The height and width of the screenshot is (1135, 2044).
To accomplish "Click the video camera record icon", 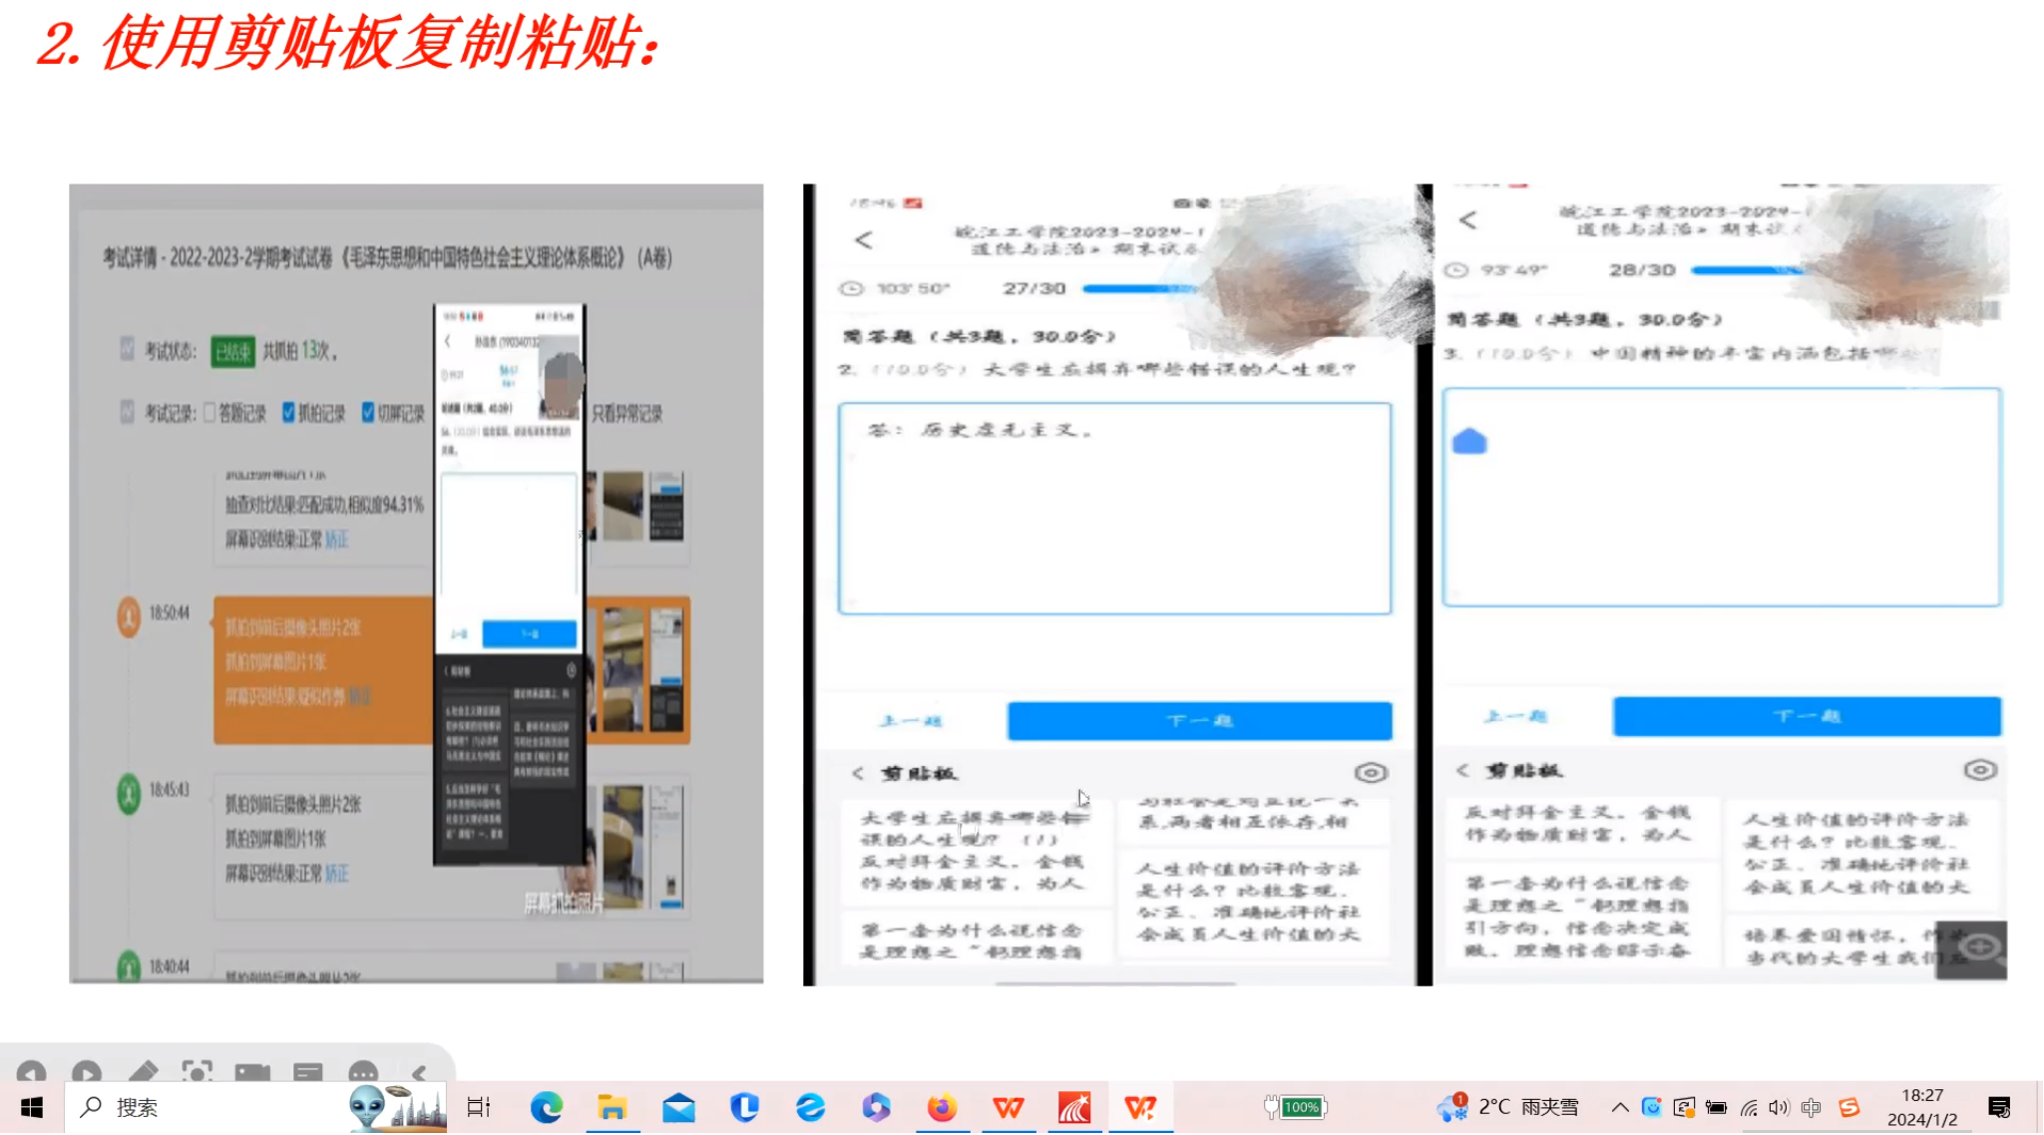I will (252, 1072).
